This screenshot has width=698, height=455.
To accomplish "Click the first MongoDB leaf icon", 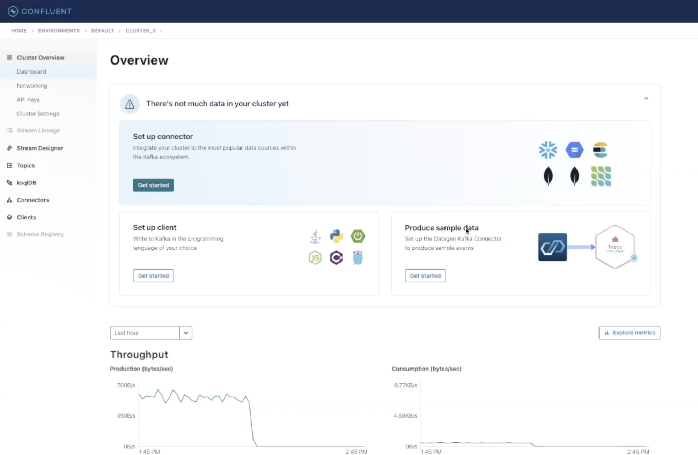I will [548, 176].
